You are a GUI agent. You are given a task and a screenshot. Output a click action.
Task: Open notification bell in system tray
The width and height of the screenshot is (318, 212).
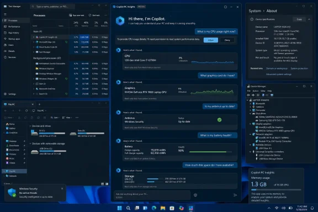[312, 208]
